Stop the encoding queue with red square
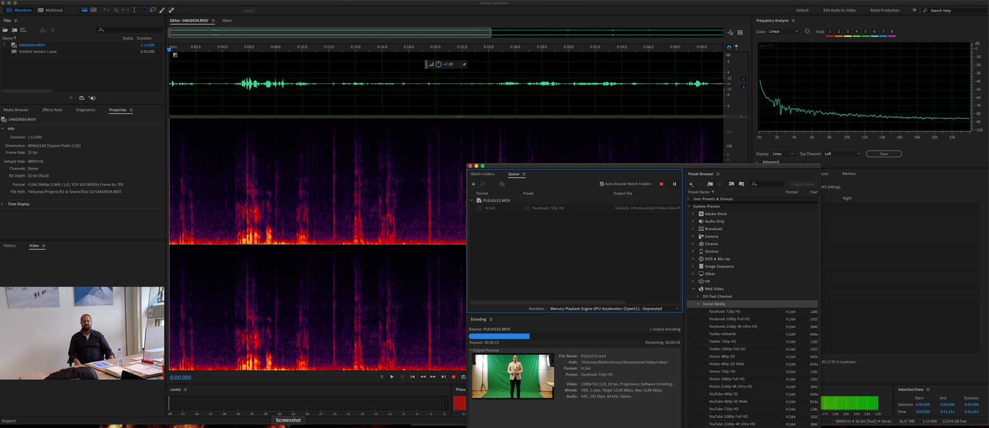Viewport: 989px width, 428px height. pyautogui.click(x=661, y=184)
